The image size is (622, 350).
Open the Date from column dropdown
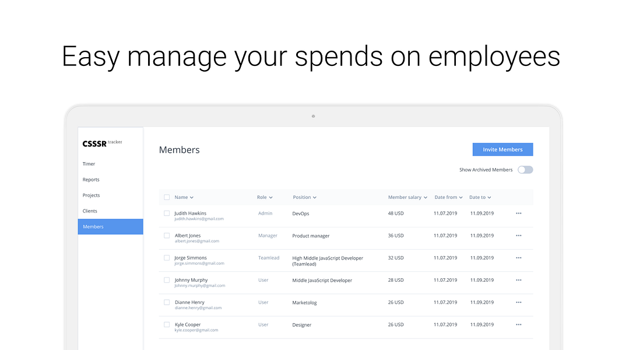point(448,197)
